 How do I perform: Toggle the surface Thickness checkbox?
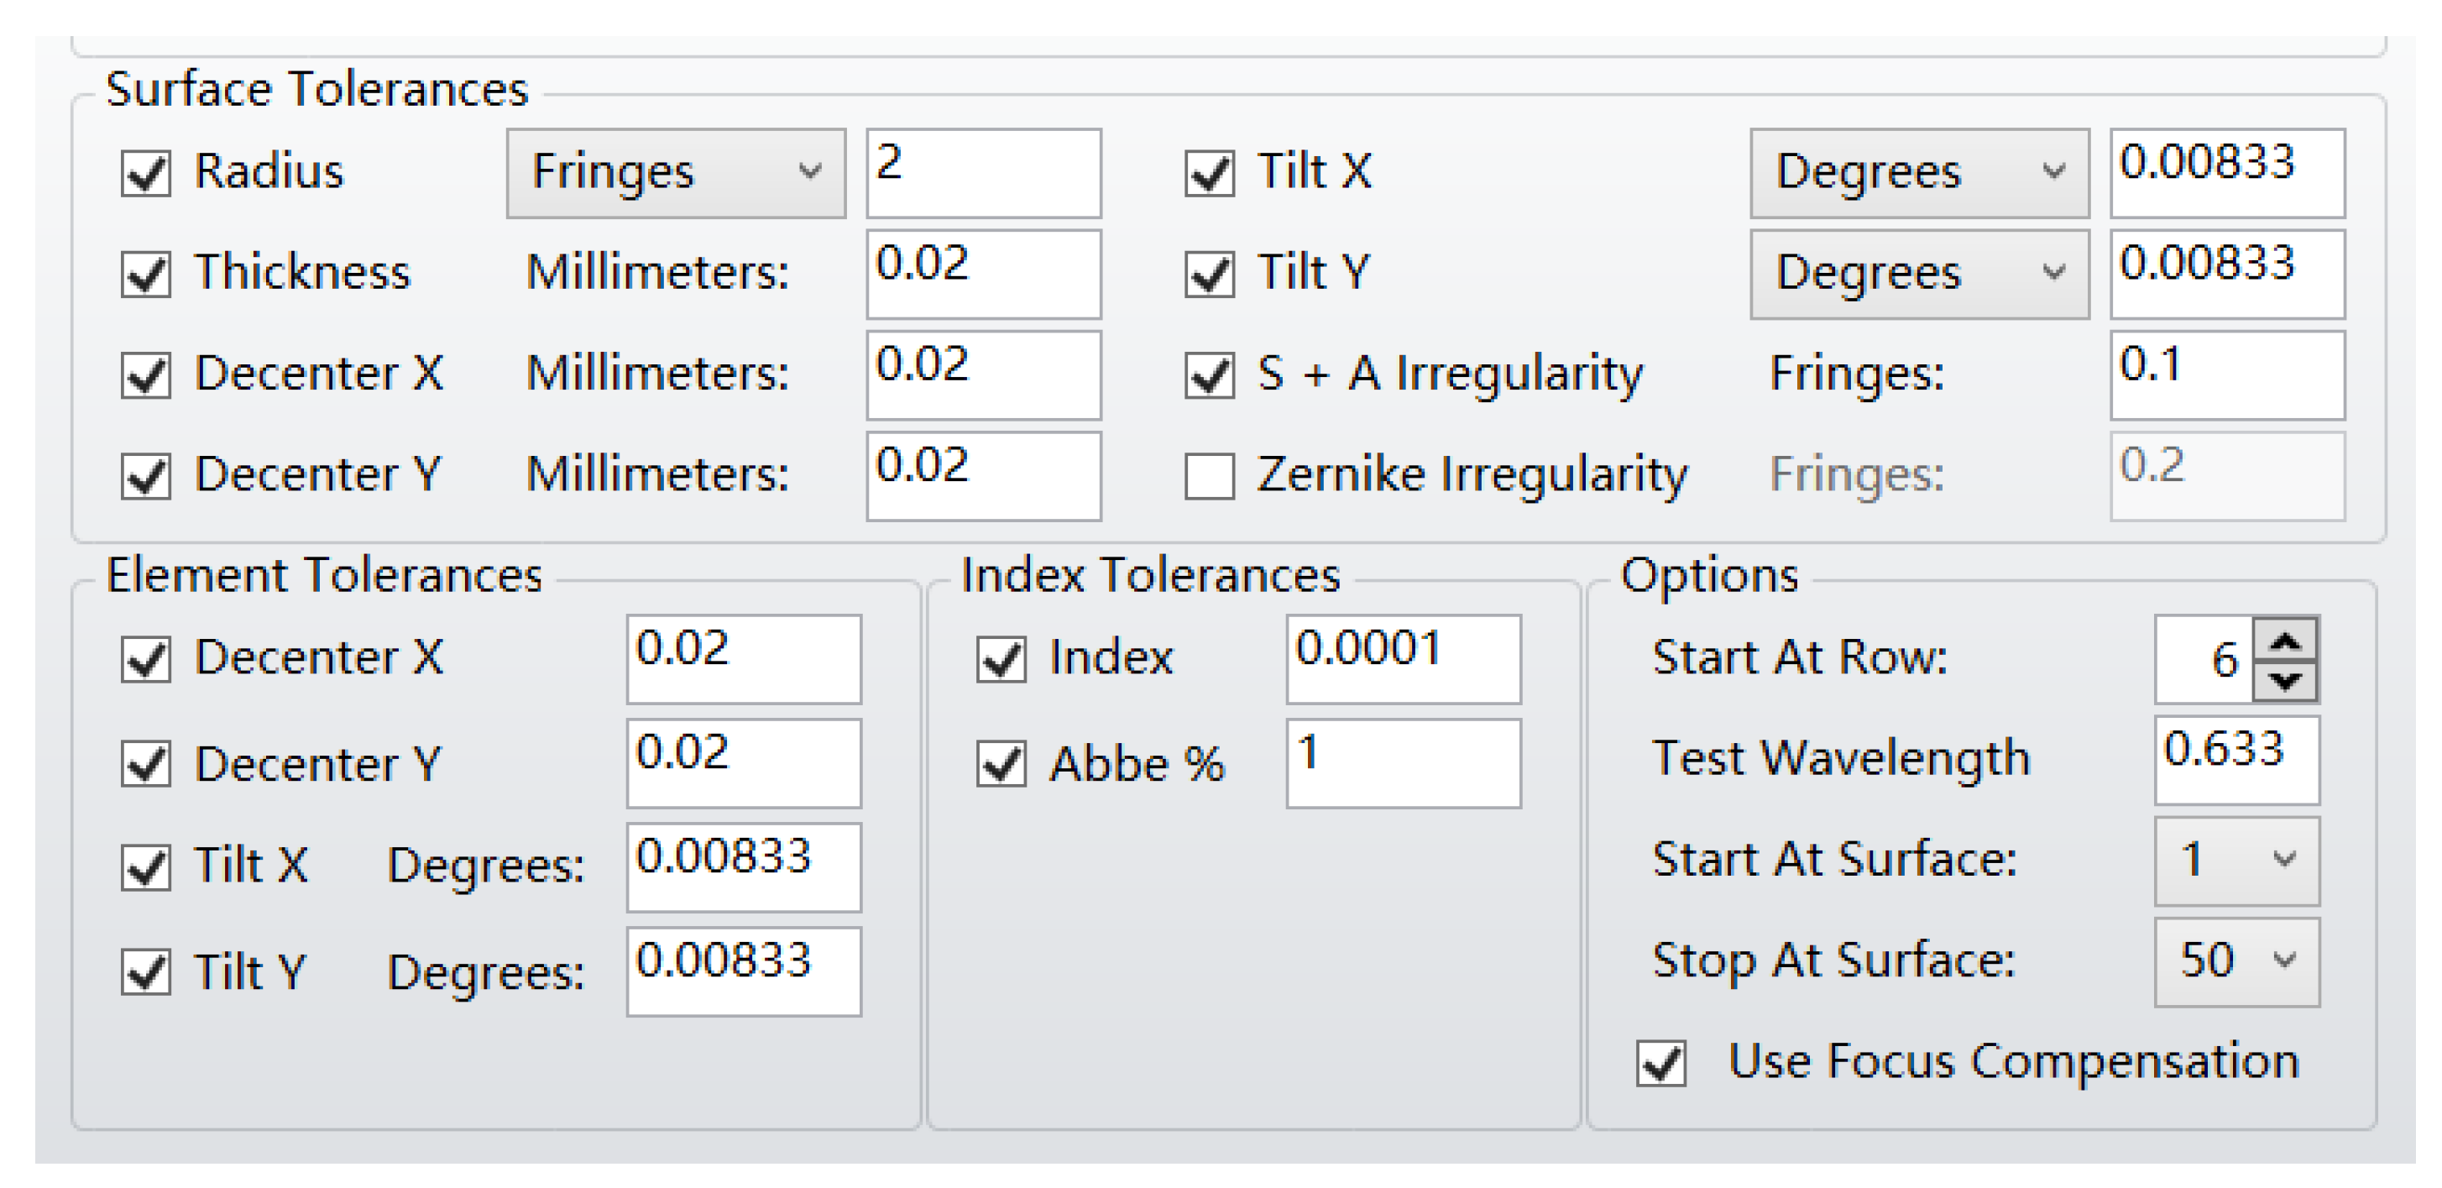pyautogui.click(x=146, y=275)
